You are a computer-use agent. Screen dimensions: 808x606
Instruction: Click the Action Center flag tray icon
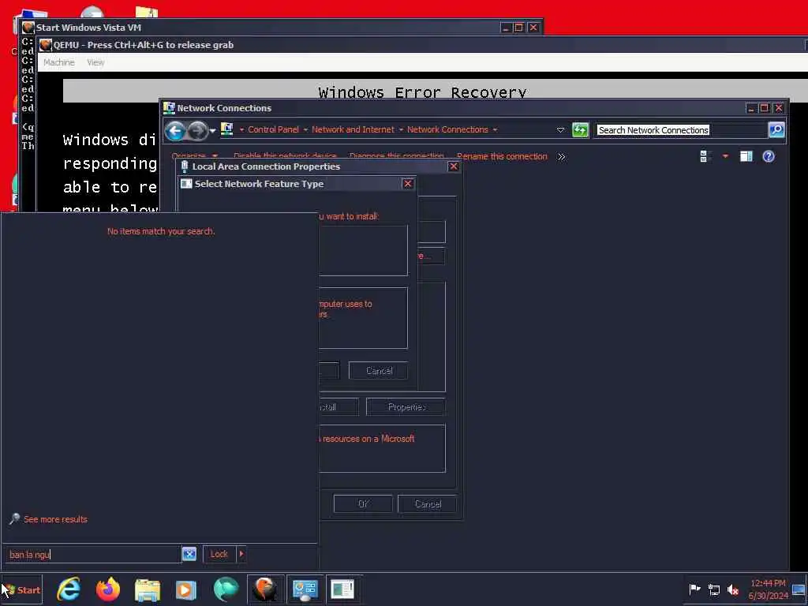point(694,589)
